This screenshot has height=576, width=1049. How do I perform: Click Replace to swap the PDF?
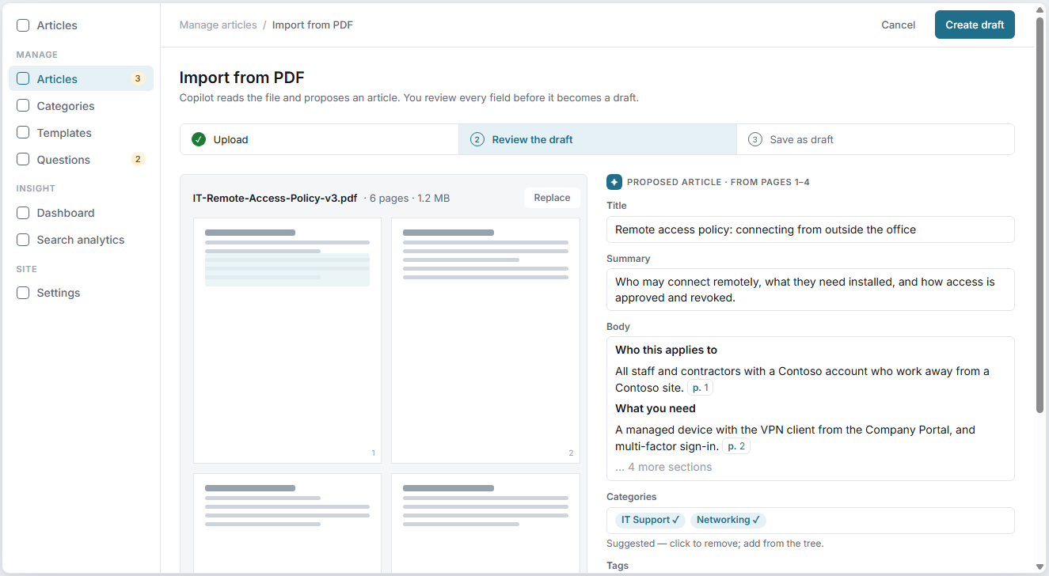pos(552,198)
